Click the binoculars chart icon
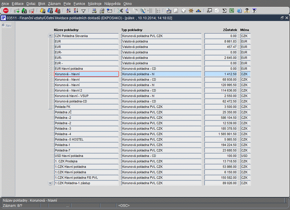Screen dimensions: 290x210 209,11
